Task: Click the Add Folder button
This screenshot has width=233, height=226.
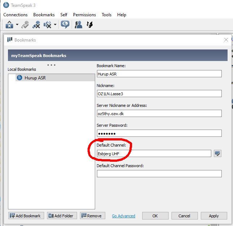Action: [x=62, y=216]
